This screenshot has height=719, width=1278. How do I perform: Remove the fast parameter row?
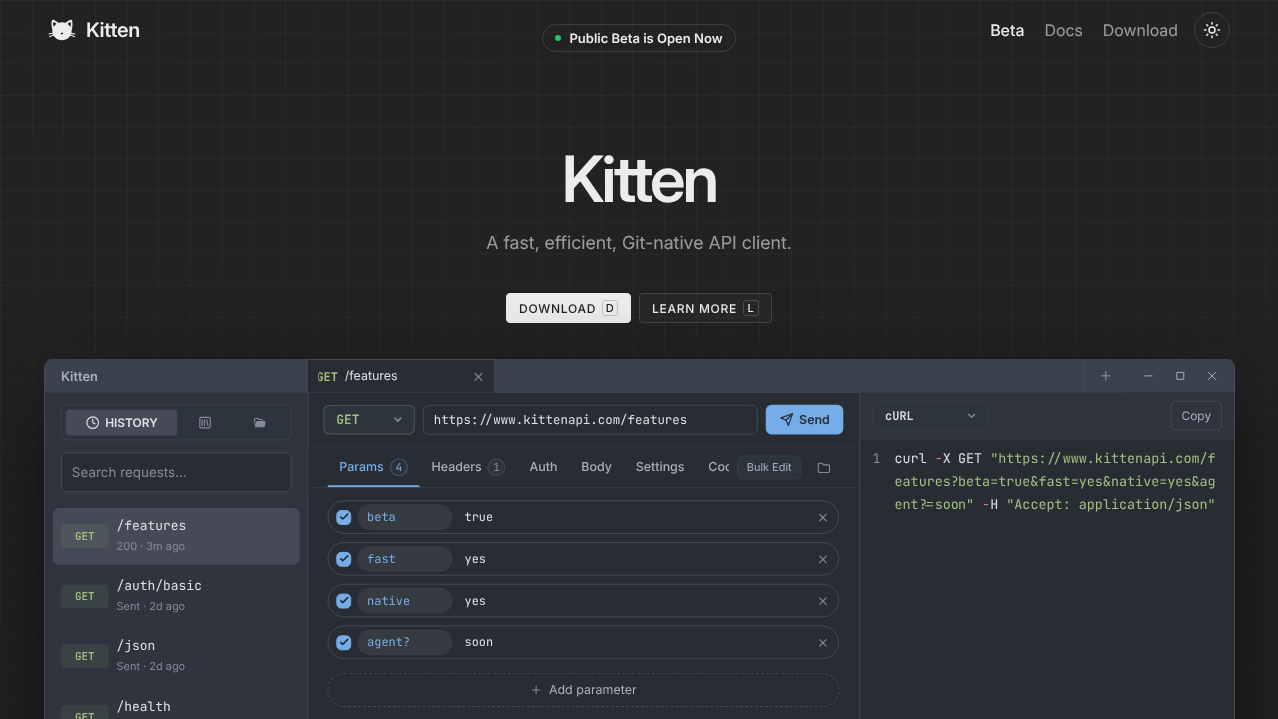823,559
